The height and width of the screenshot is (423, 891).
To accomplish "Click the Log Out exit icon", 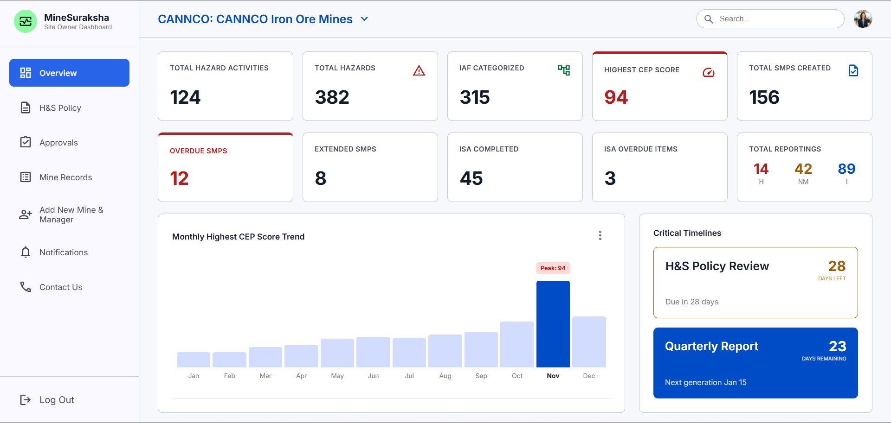I will click(x=26, y=399).
